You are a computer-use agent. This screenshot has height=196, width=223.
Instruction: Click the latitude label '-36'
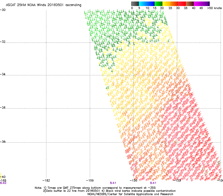pos(3,107)
